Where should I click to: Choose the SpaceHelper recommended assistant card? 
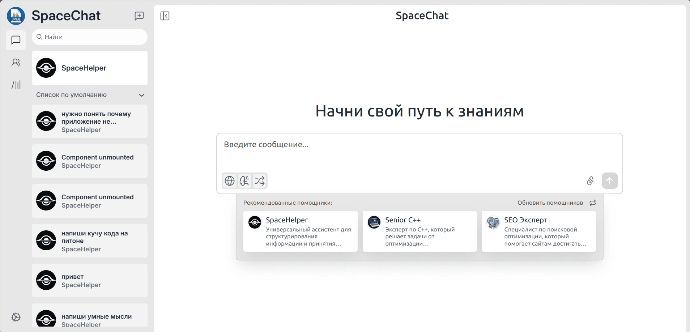(300, 231)
